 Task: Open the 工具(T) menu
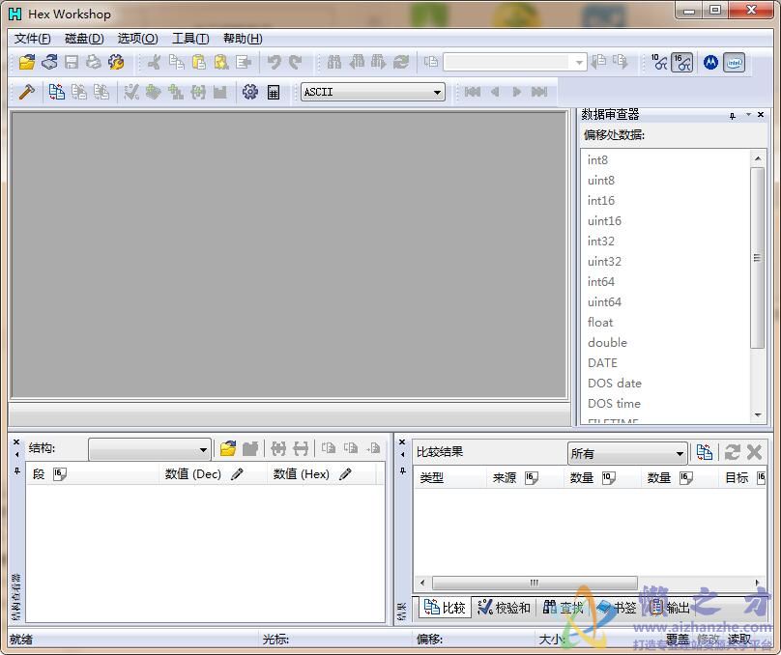pyautogui.click(x=189, y=38)
